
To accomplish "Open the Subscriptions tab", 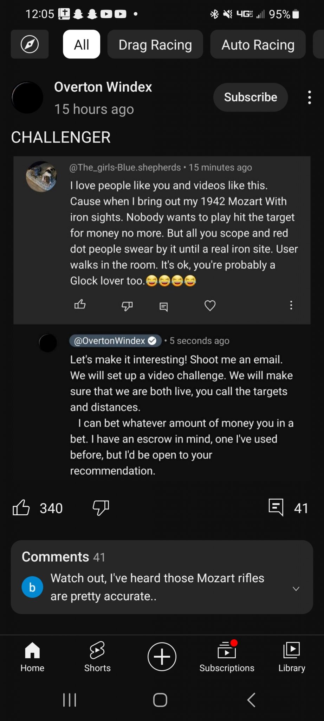I will click(227, 657).
